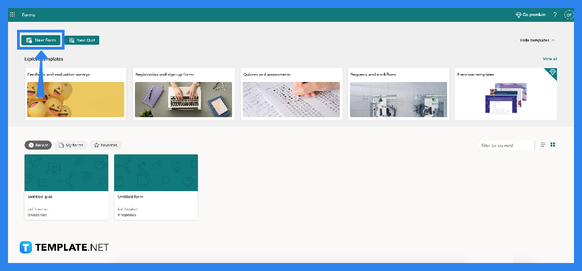Viewport: 582px width, 271px height.
Task: Click the Filter by keyword field
Action: [507, 145]
